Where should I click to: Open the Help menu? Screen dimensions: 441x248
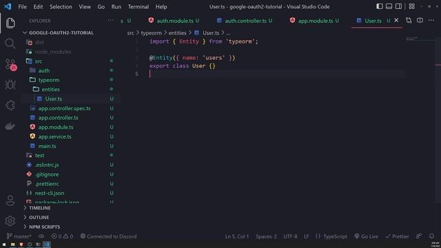point(161,6)
